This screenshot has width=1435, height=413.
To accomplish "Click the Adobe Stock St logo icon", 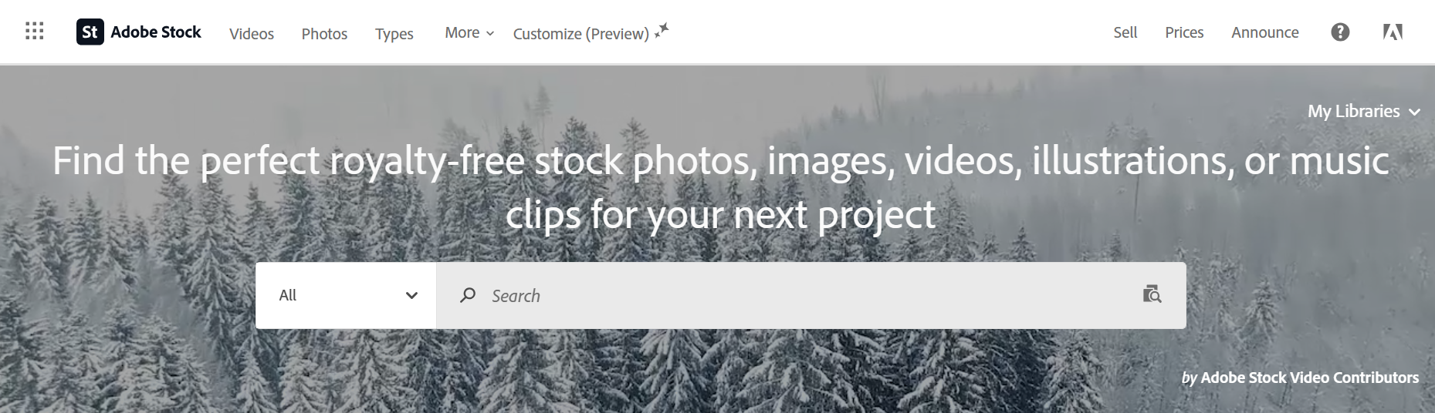I will coord(90,32).
